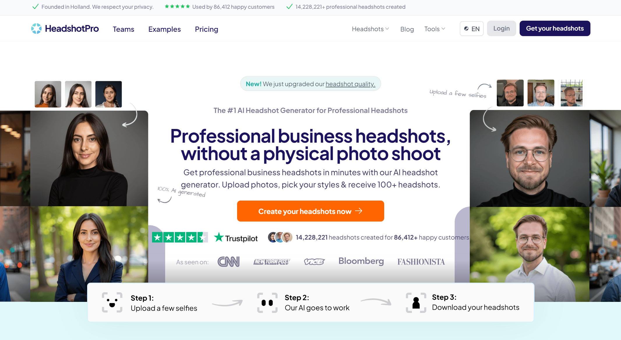Image resolution: width=621 pixels, height=340 pixels.
Task: Expand the Tools dropdown menu
Action: tap(435, 29)
